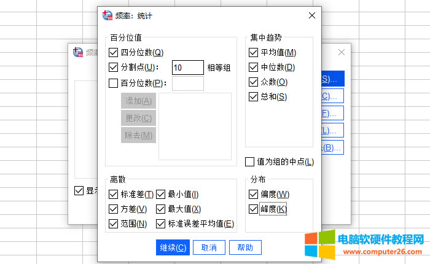Click the highlighted (S)... button in background dialog
This screenshot has width=430, height=264.
[333, 79]
